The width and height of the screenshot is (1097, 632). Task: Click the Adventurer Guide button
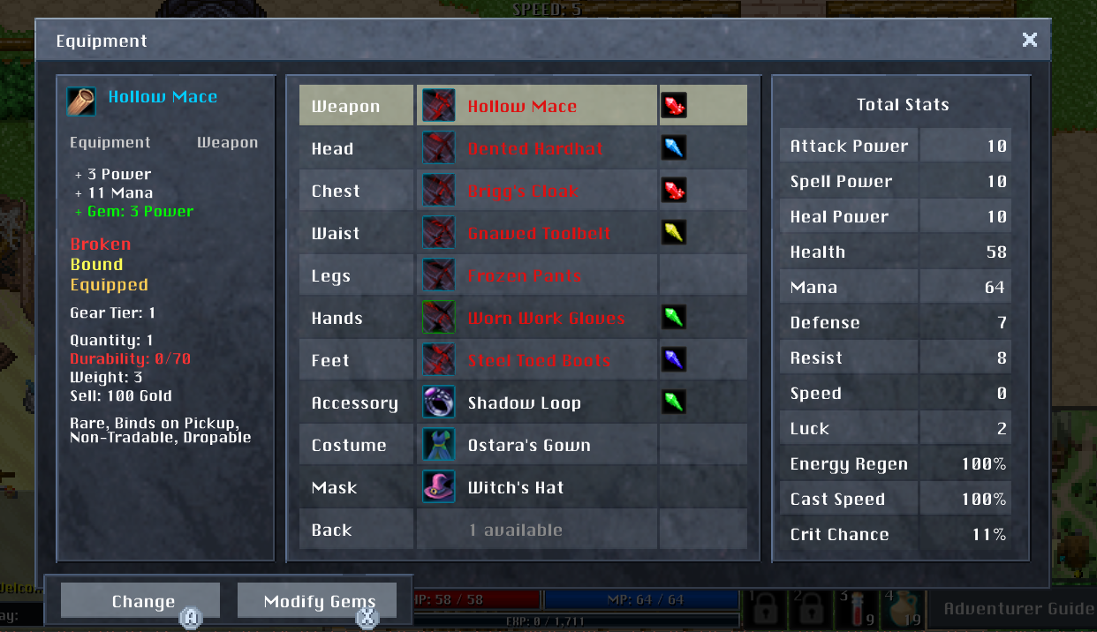(1018, 608)
